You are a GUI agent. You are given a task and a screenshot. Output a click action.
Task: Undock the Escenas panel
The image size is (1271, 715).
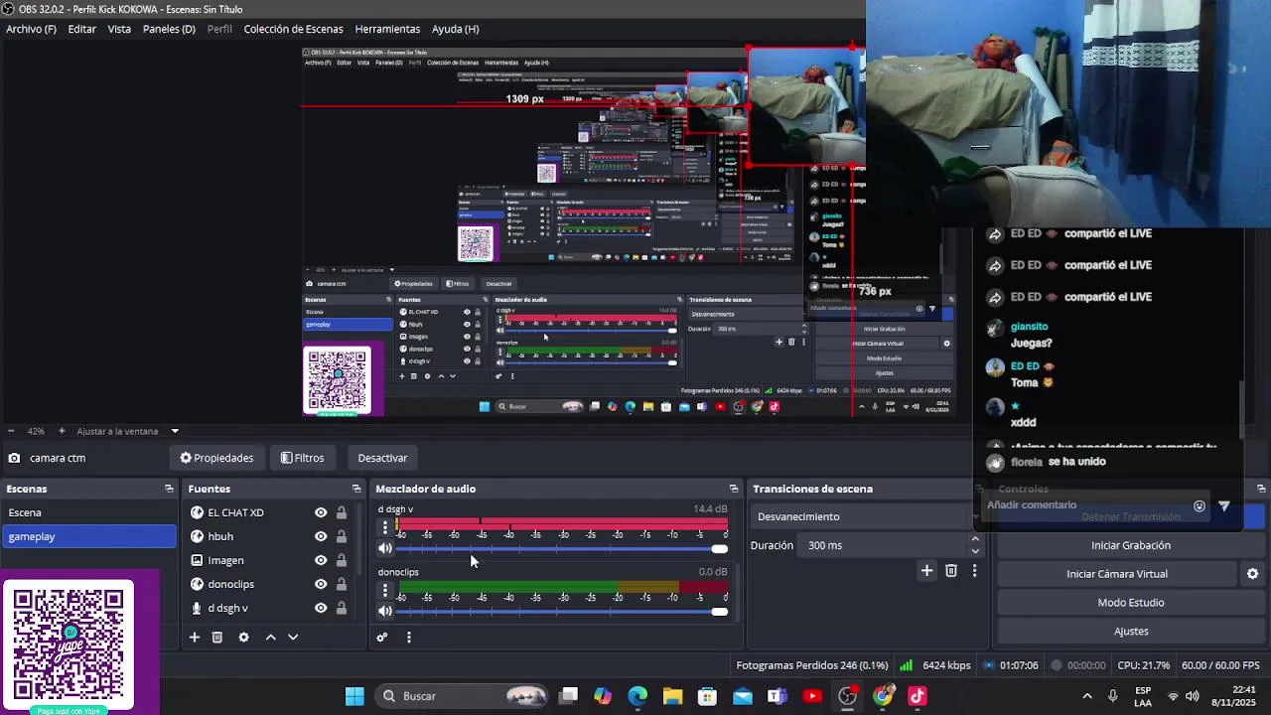pyautogui.click(x=169, y=489)
